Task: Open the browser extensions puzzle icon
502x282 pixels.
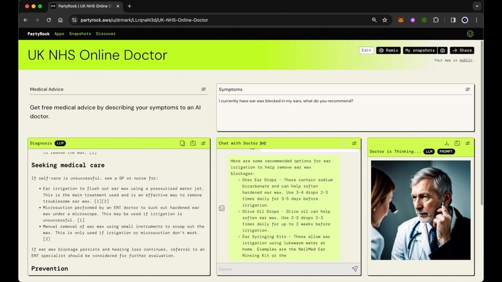Action: click(436, 20)
